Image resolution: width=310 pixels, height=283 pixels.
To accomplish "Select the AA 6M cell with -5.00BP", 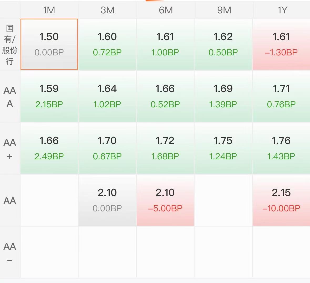I will 165,200.
